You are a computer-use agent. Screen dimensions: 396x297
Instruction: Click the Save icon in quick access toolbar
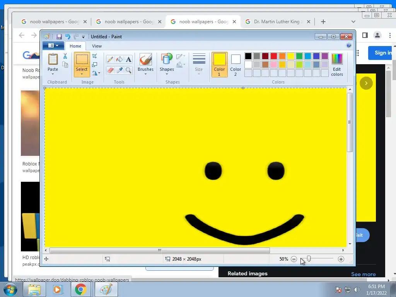coord(59,37)
